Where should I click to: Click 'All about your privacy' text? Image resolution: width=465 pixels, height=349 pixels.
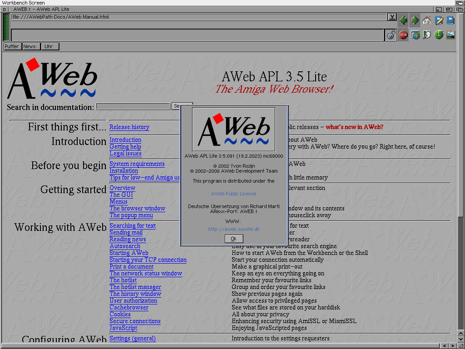click(x=260, y=314)
